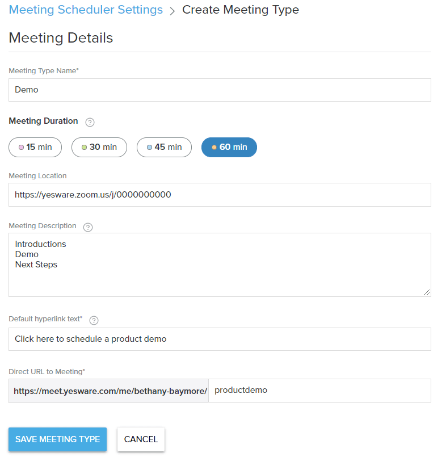Select the 15 min meeting duration
Screen dimensions: 446x457
[35, 147]
